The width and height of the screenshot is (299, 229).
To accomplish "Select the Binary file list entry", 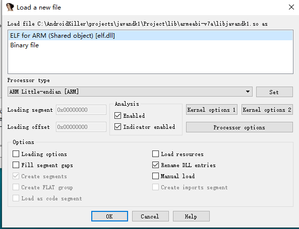I will pos(150,45).
